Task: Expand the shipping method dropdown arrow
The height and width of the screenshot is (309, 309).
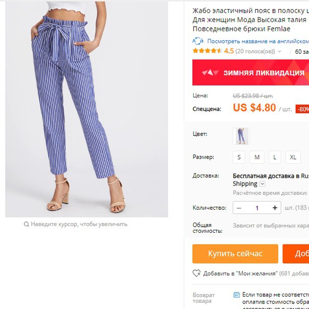Action: [262, 184]
